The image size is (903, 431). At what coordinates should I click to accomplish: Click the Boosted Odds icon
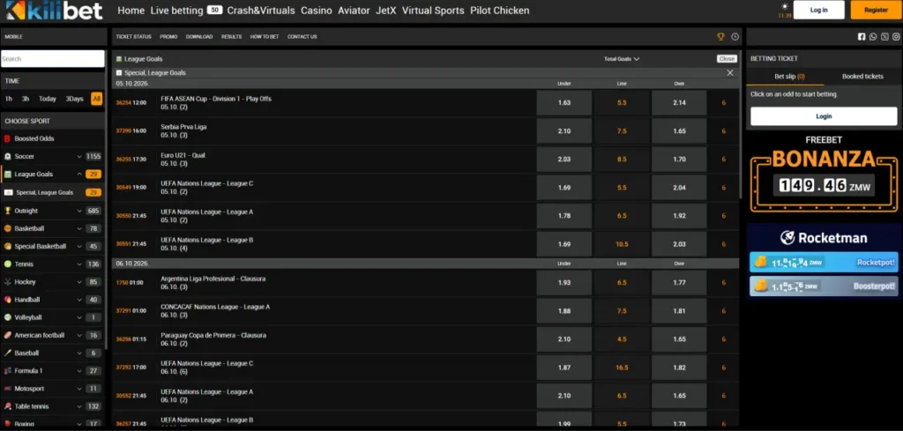click(x=7, y=138)
